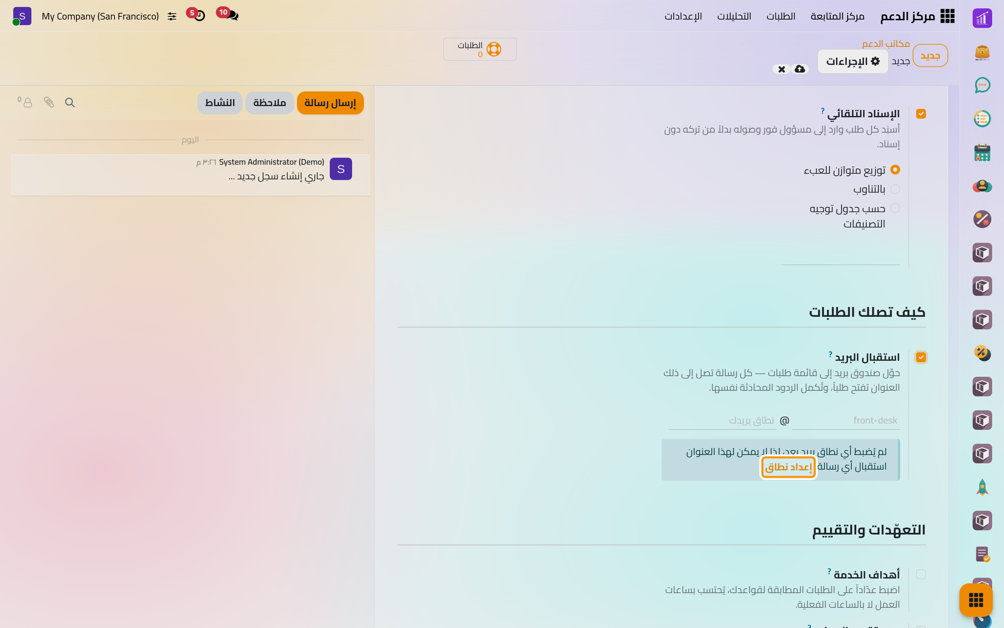Screen dimensions: 1004x628
Task: Toggle the استقبال البريد checkbox
Action: tap(921, 357)
